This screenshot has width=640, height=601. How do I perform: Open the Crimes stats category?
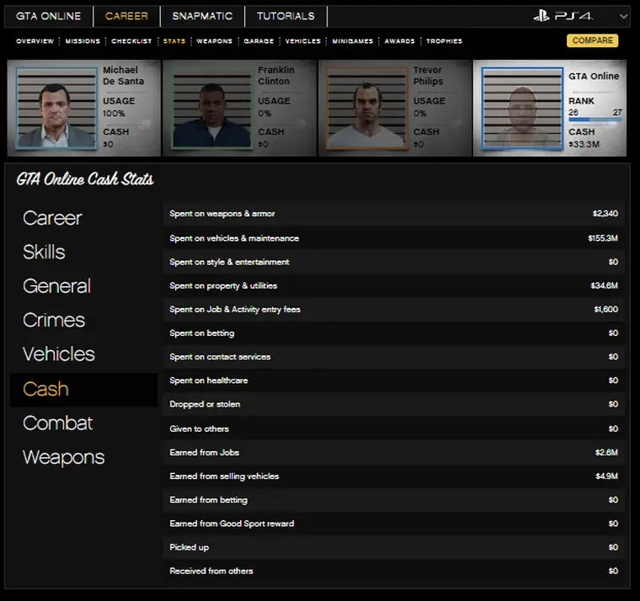click(54, 321)
